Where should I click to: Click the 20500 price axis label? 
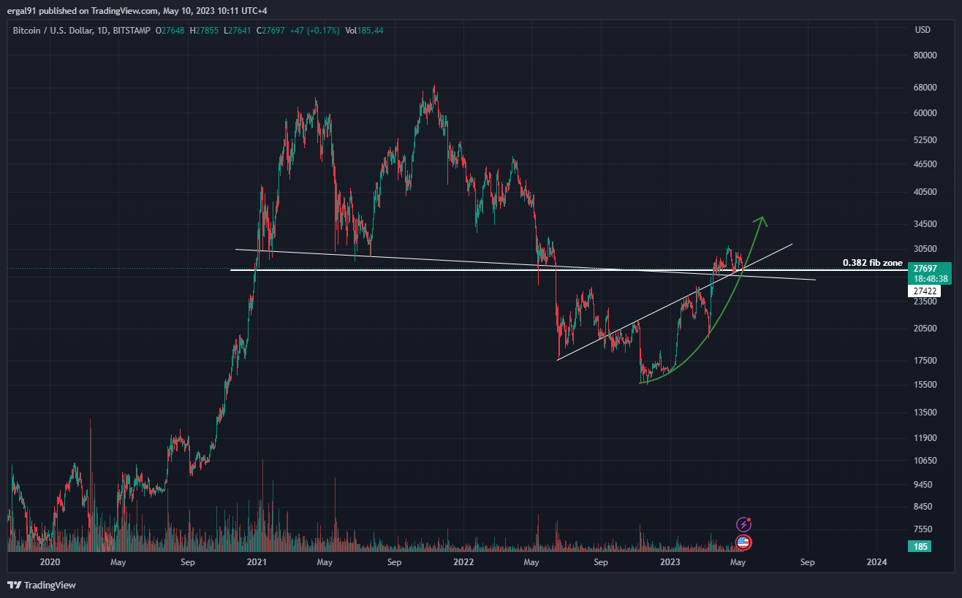925,329
